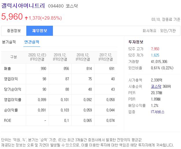Open the IT서비스 업종 link
This screenshot has width=181, height=149.
click(x=158, y=112)
